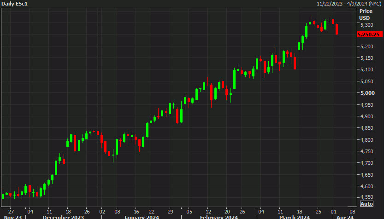This screenshot has height=219, width=384.
Task: Click the 02 date tick label
Action: 102,212
